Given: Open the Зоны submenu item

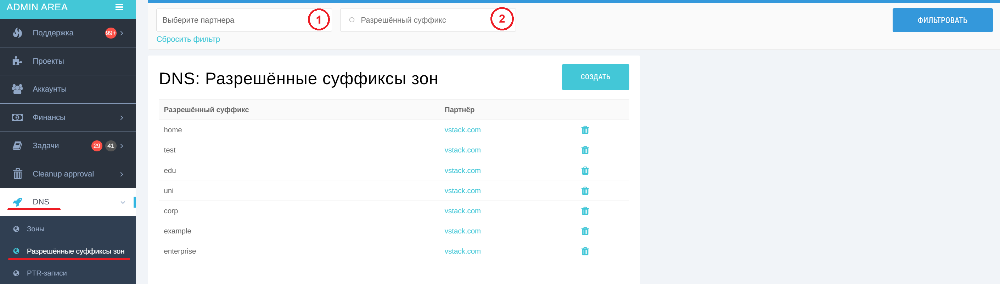Looking at the screenshot, I should [35, 229].
